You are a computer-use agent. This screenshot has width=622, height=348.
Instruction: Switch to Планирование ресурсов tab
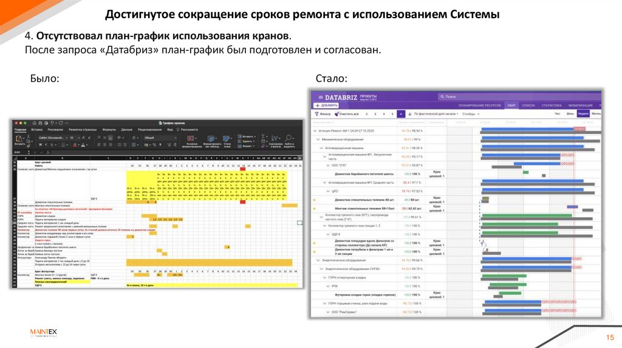click(480, 105)
